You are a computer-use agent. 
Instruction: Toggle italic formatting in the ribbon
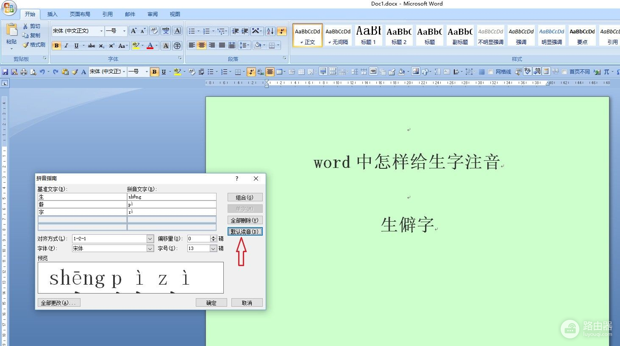[x=66, y=46]
